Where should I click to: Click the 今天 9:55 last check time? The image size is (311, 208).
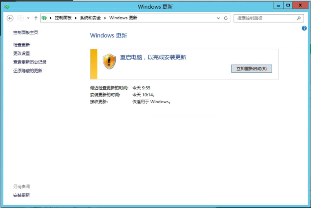[141, 88]
